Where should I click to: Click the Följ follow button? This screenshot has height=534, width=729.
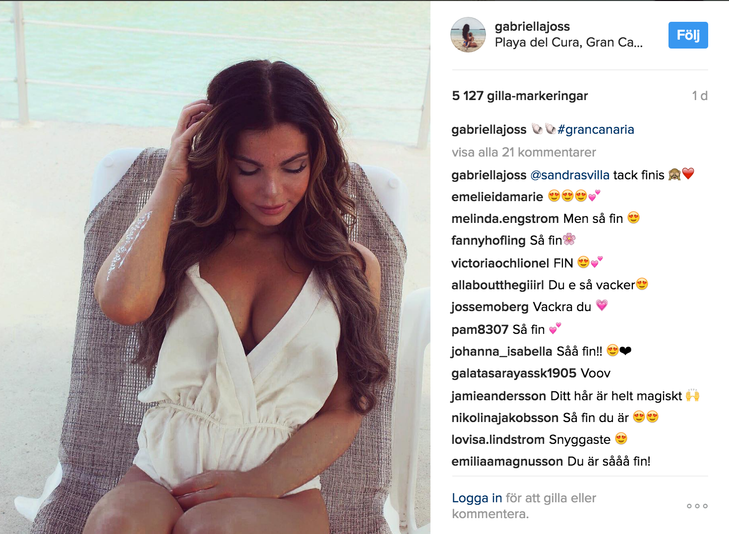tap(688, 35)
